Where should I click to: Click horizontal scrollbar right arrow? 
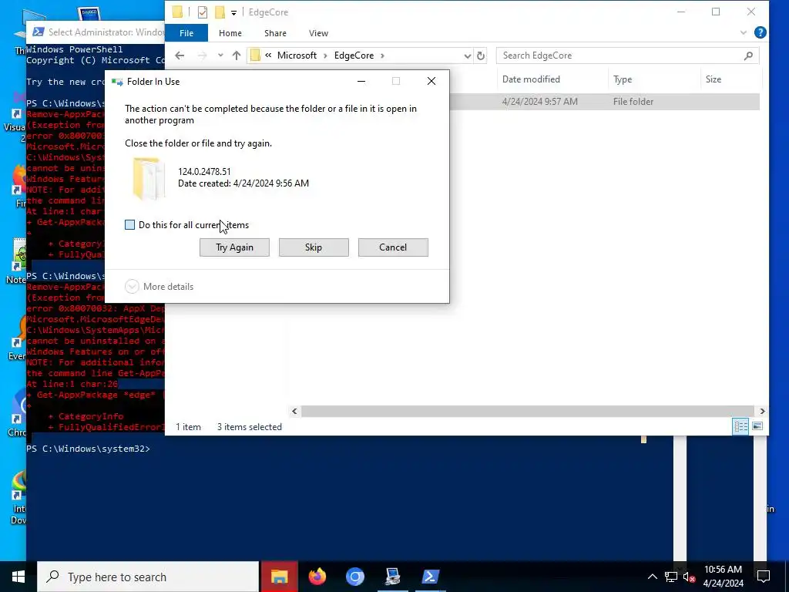point(762,412)
